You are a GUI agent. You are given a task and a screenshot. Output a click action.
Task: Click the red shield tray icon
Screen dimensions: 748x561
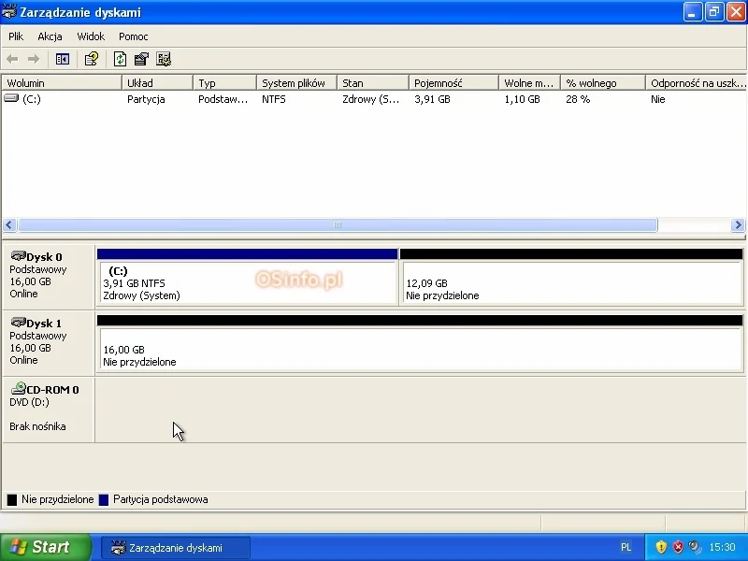(677, 547)
